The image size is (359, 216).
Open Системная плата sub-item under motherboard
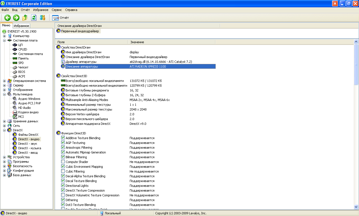click(x=31, y=54)
